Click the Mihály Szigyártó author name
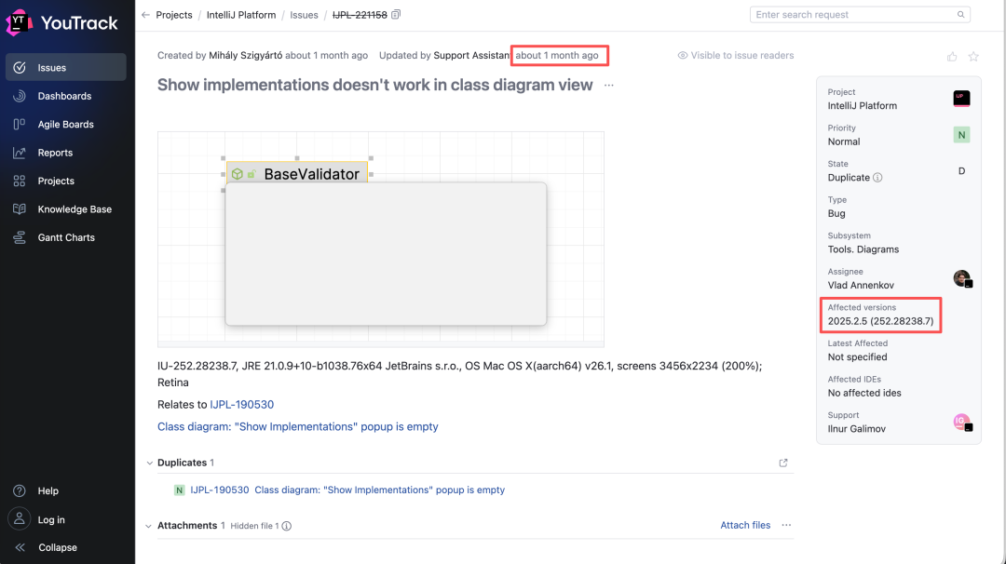The image size is (1006, 564). point(245,55)
